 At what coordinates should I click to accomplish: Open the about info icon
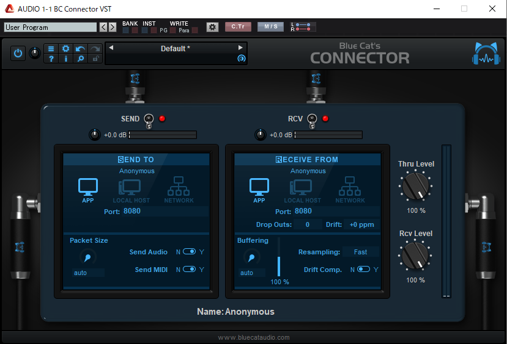(x=65, y=59)
